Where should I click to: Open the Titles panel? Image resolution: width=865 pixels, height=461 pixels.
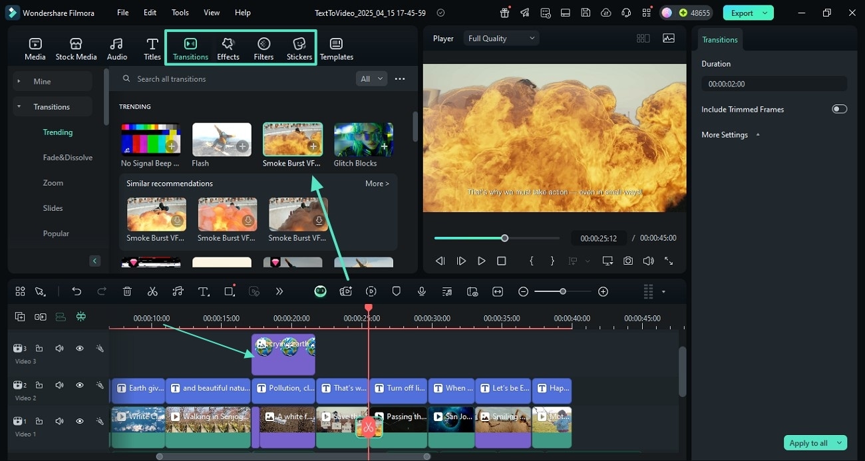(152, 49)
